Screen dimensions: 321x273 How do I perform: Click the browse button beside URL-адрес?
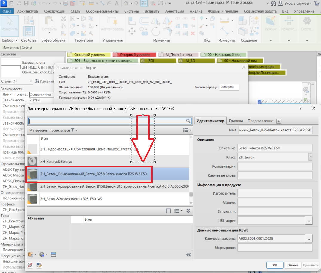point(308,221)
